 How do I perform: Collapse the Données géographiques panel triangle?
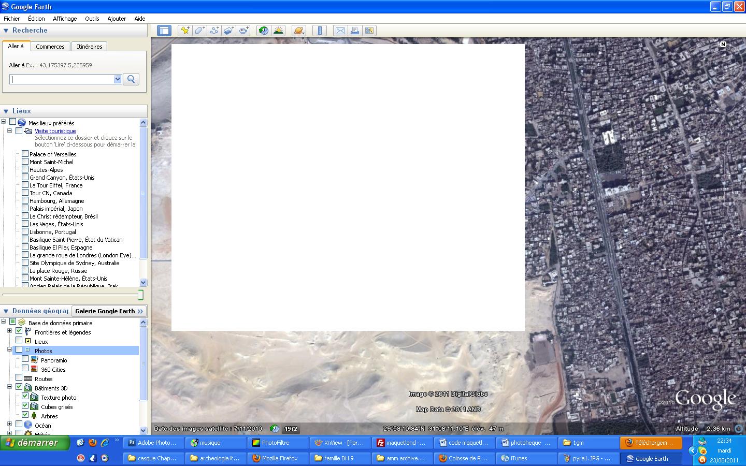[6, 311]
